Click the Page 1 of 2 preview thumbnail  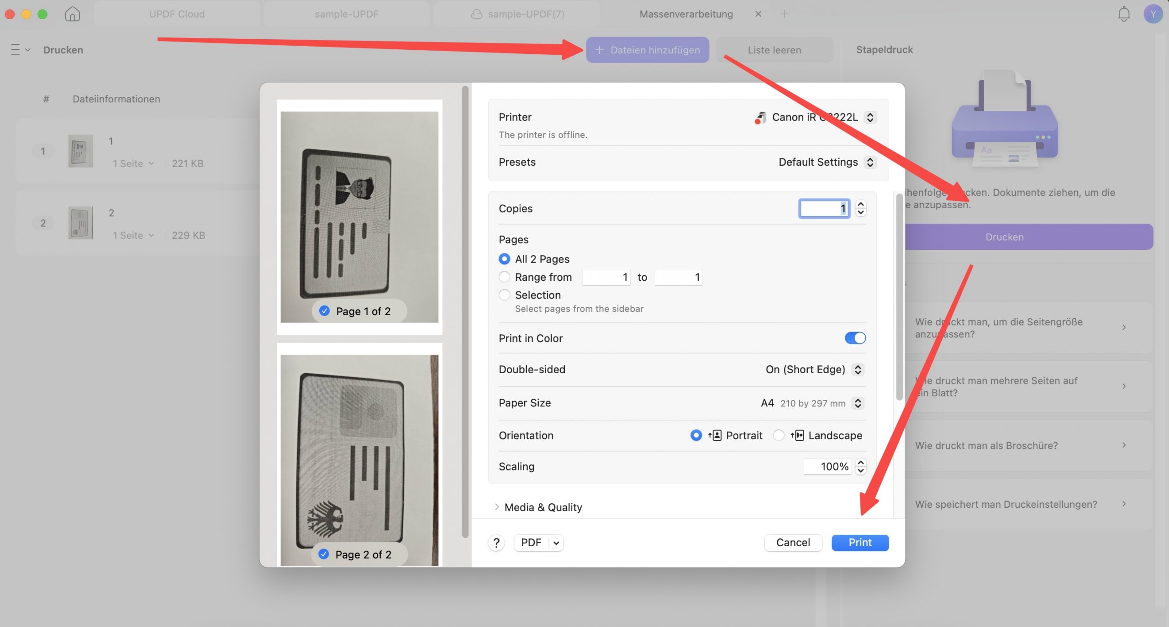(x=359, y=217)
